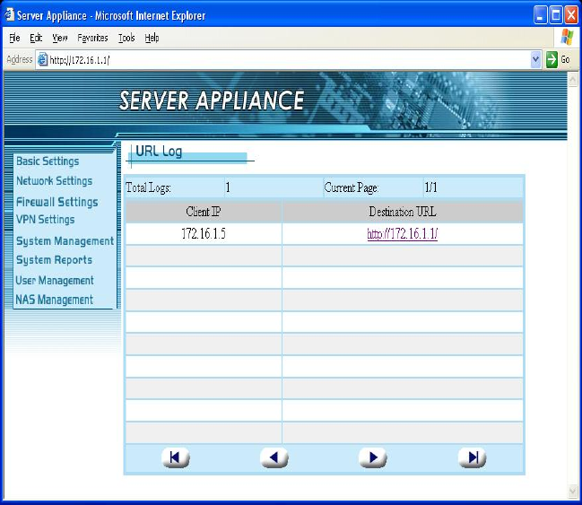This screenshot has width=582, height=505.
Task: Click the Windows flag logo
Action: 567,38
